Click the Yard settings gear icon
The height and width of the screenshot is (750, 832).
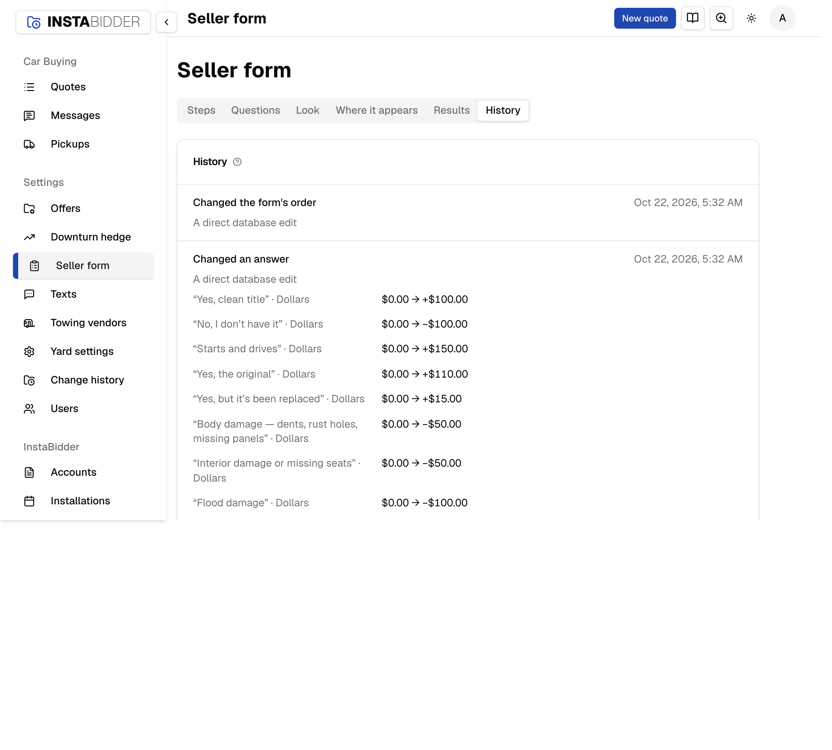click(29, 352)
